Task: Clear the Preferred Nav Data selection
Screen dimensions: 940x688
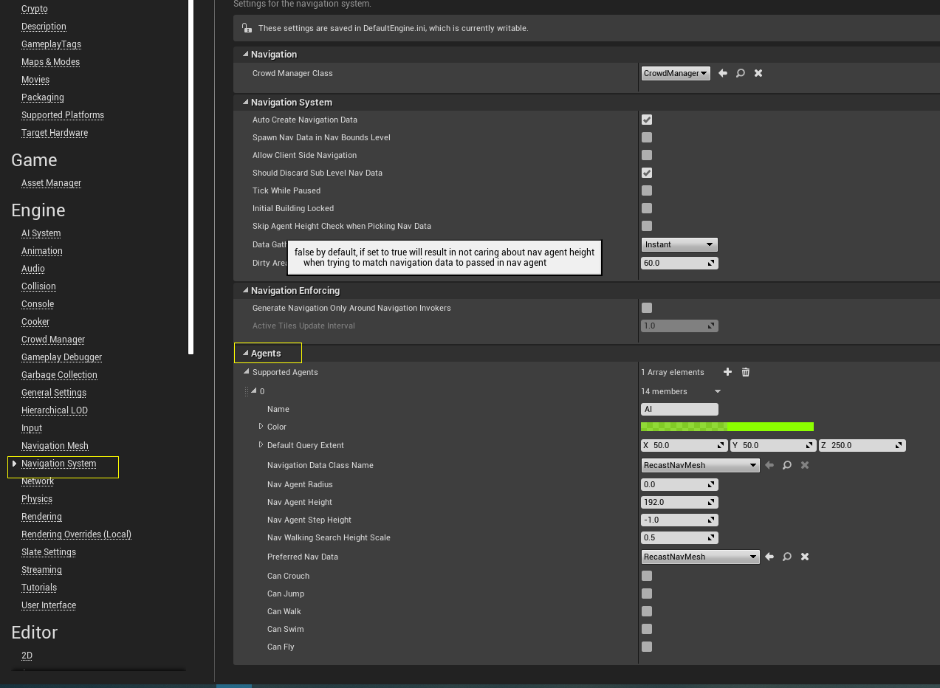Action: pos(804,557)
